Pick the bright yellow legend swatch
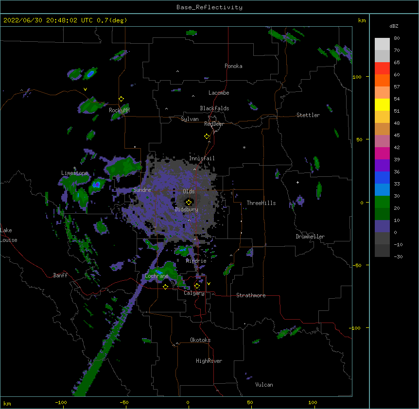 (382, 104)
